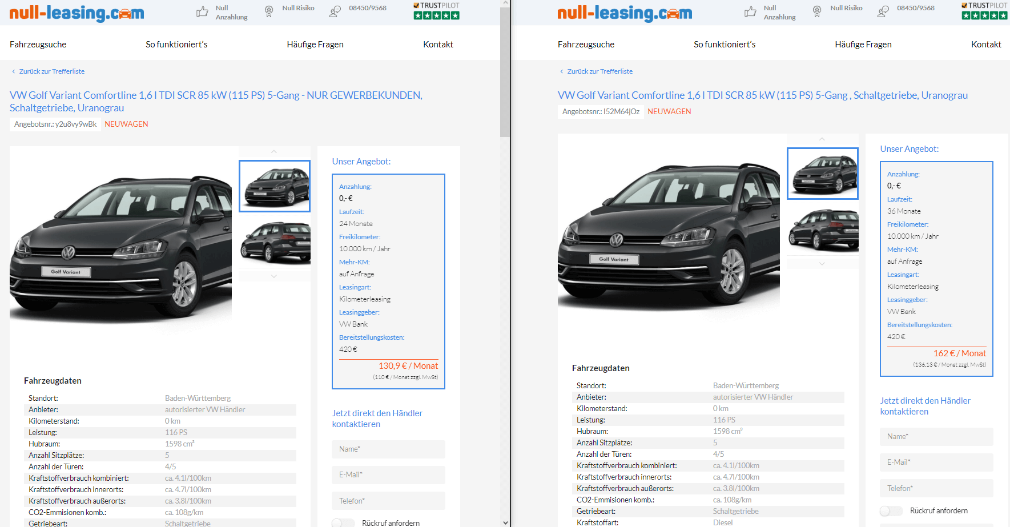The height and width of the screenshot is (527, 1010).
Task: Click Diesel Kraftstoffart value in right window
Action: click(x=723, y=522)
